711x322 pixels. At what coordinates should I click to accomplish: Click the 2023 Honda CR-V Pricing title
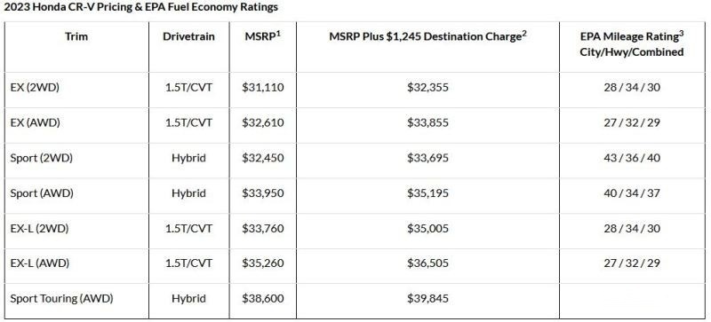point(141,7)
